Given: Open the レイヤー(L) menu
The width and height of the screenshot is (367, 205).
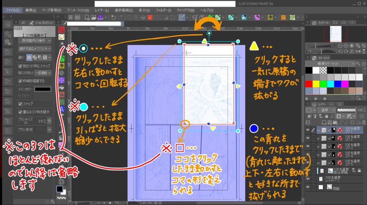Looking at the screenshot, I should (102, 10).
